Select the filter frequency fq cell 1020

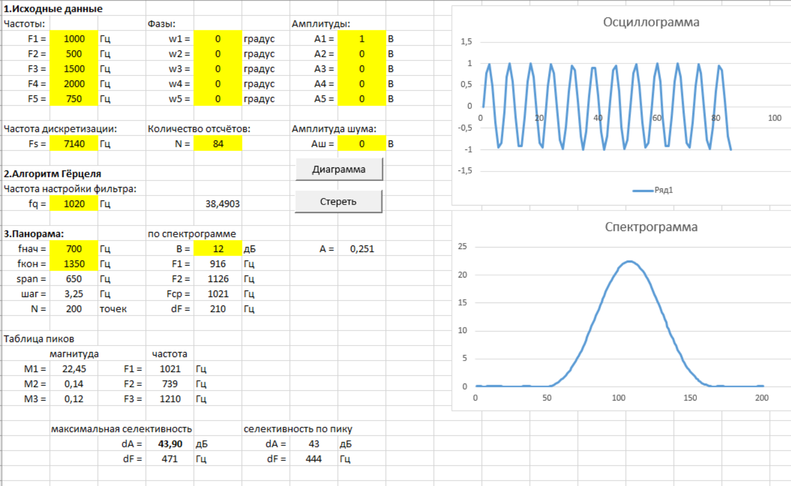[74, 204]
